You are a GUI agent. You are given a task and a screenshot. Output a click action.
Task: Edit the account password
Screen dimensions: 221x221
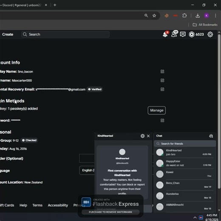coord(162,120)
